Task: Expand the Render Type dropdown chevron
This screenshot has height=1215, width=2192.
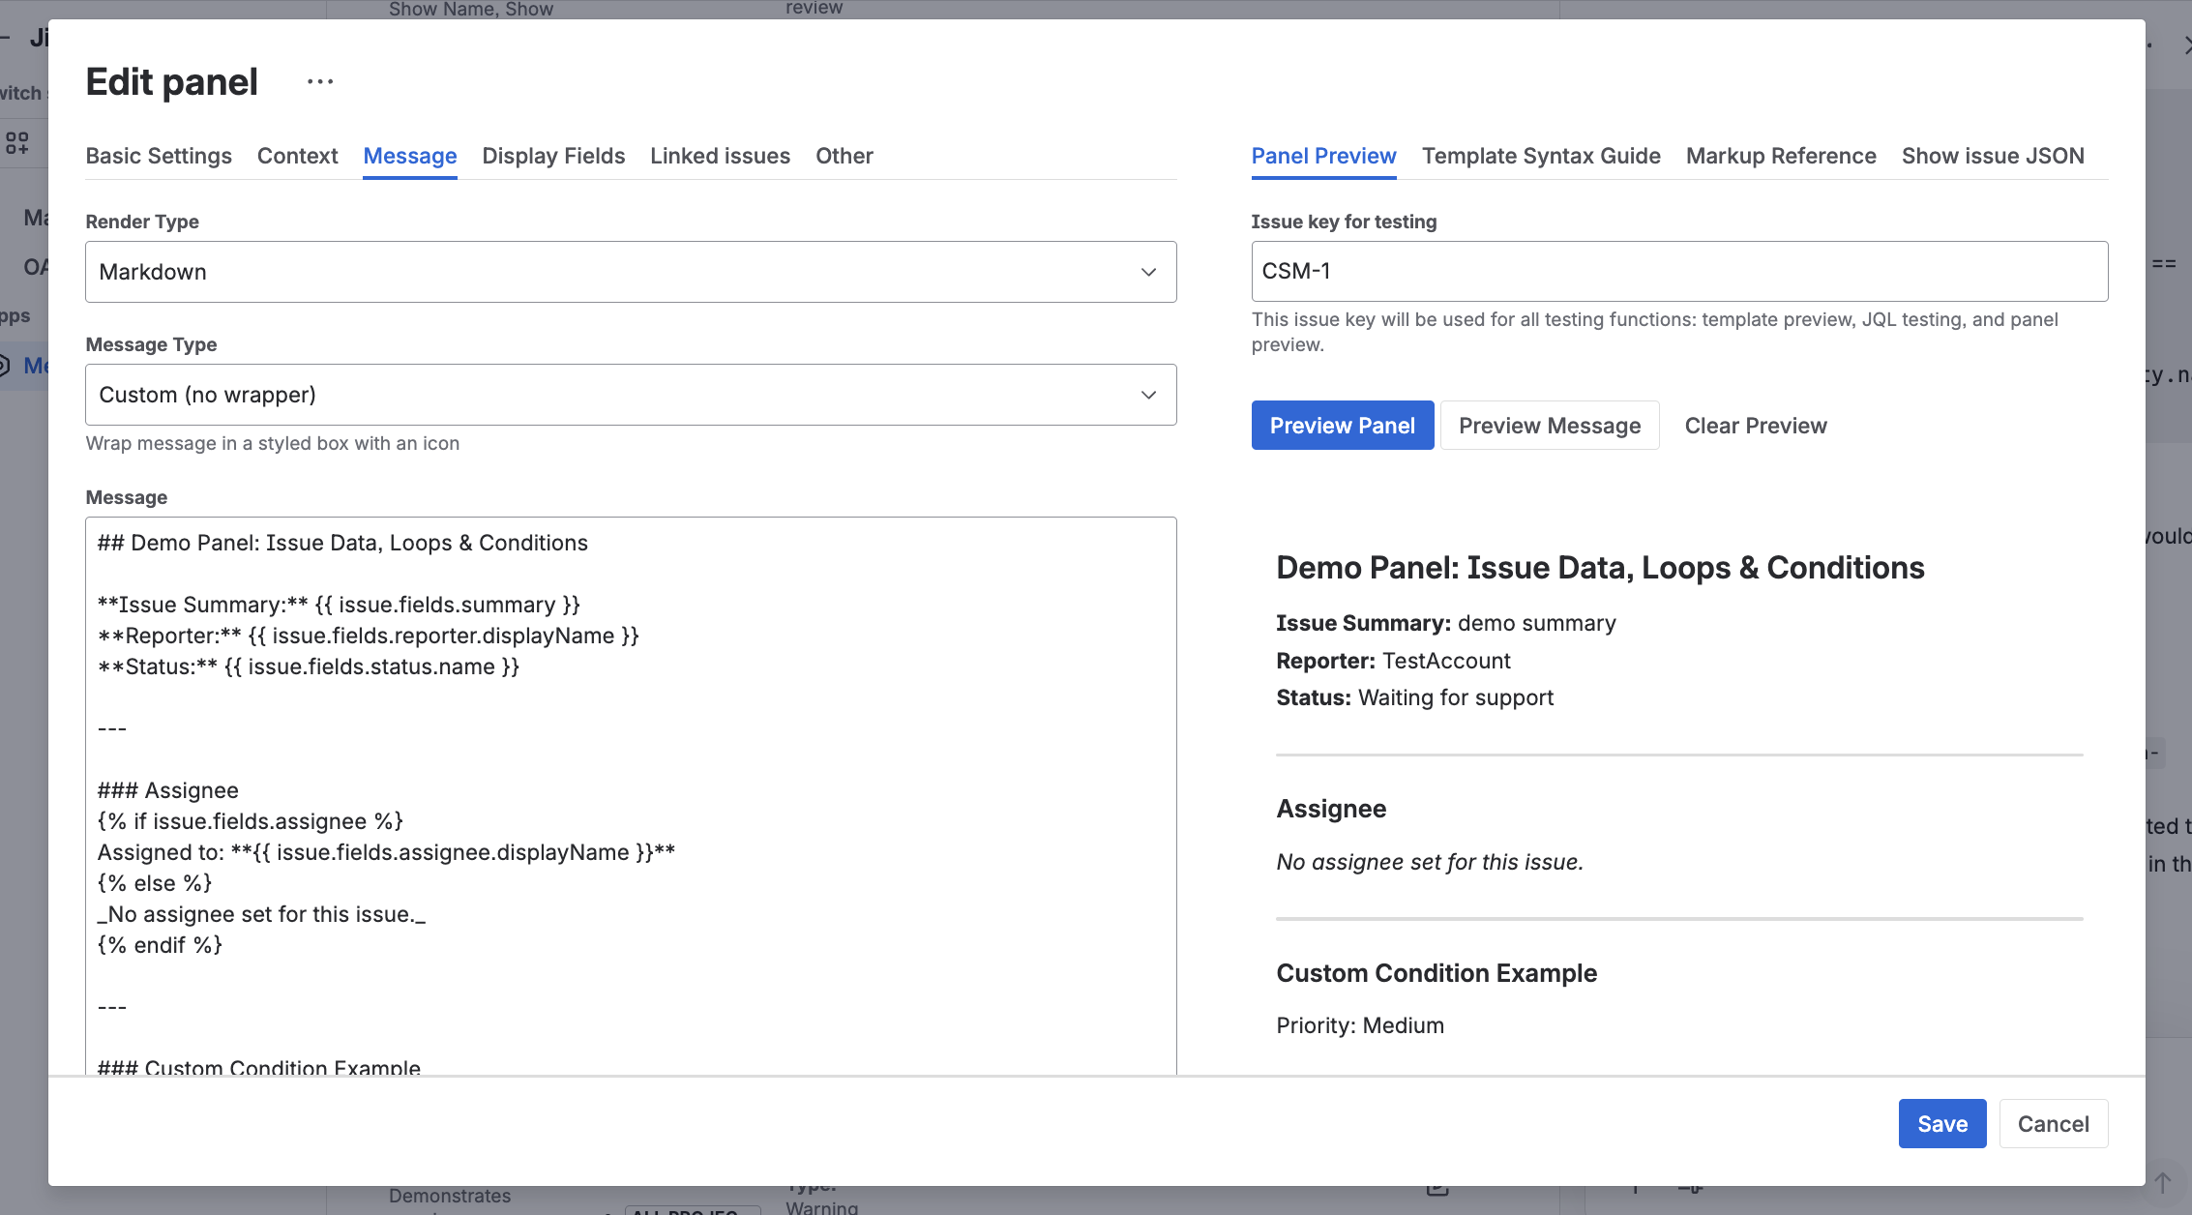Action: click(x=1148, y=272)
